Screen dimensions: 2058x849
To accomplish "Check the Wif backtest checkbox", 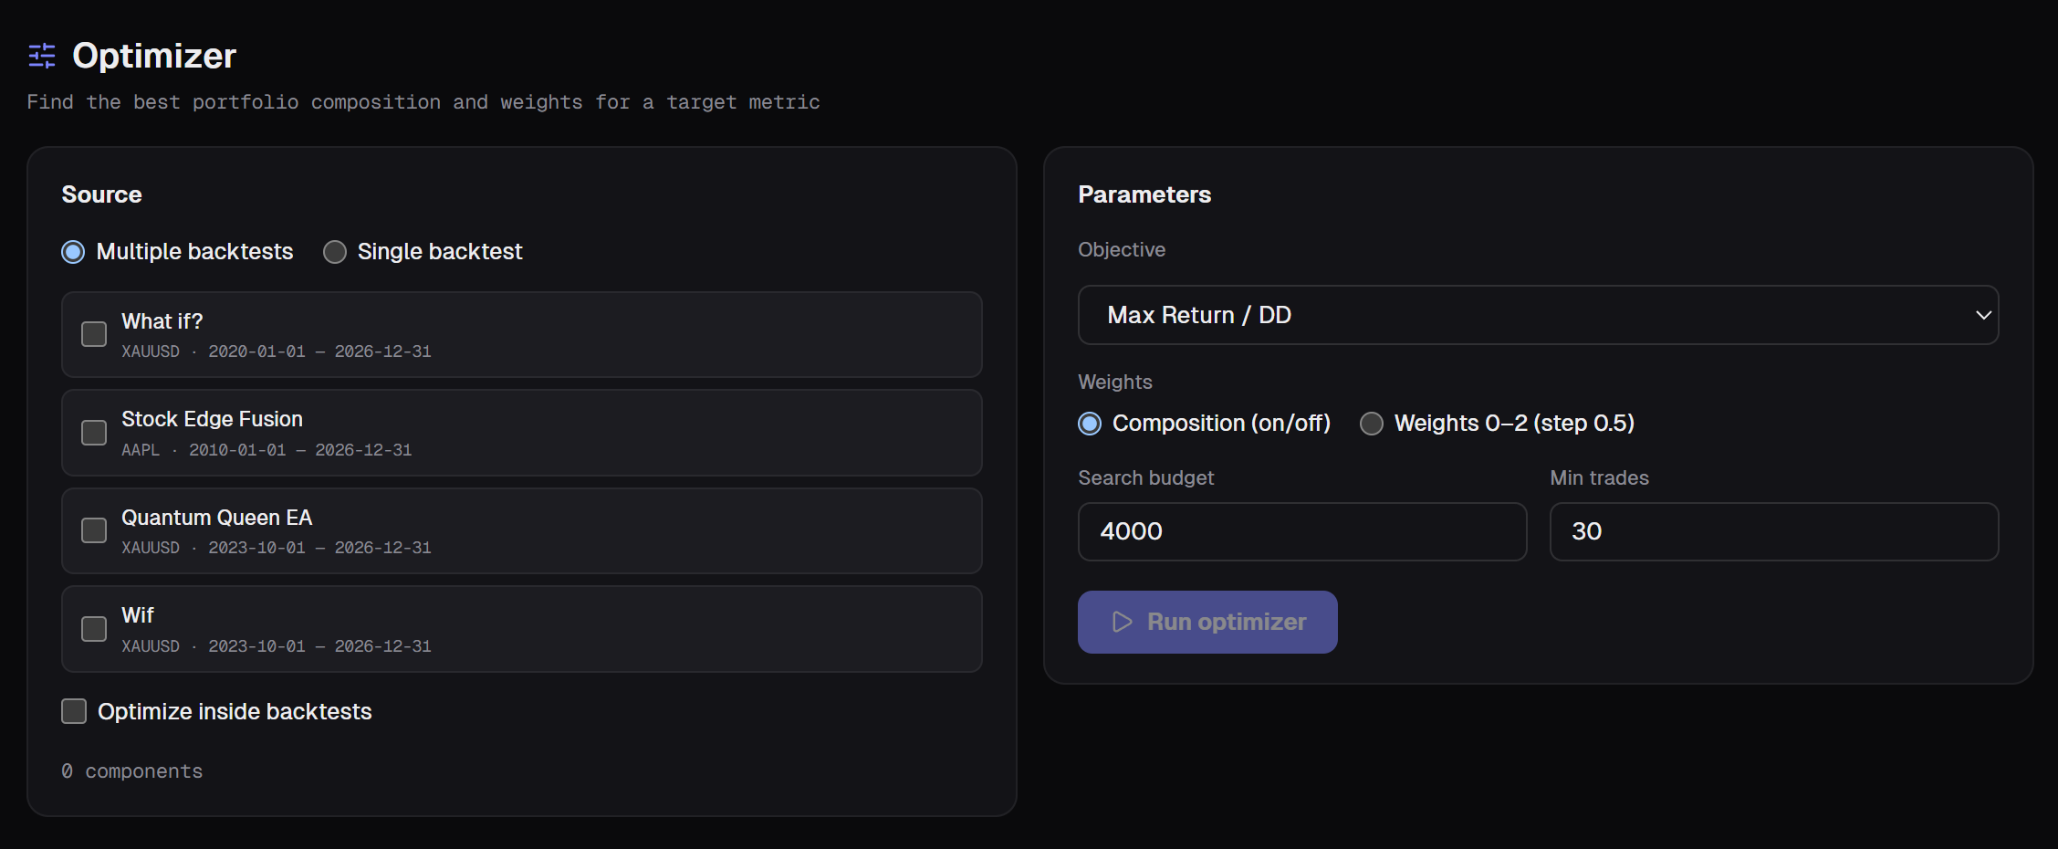I will click(x=94, y=629).
